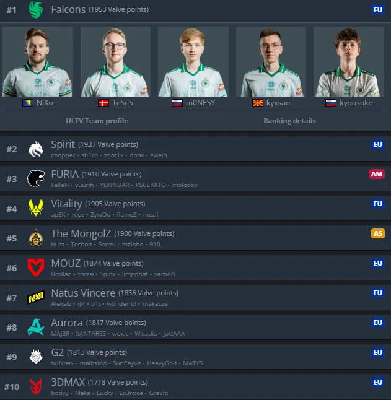Select the Vitality bee logo
Viewport: 391px width, 400px height.
tap(36, 208)
